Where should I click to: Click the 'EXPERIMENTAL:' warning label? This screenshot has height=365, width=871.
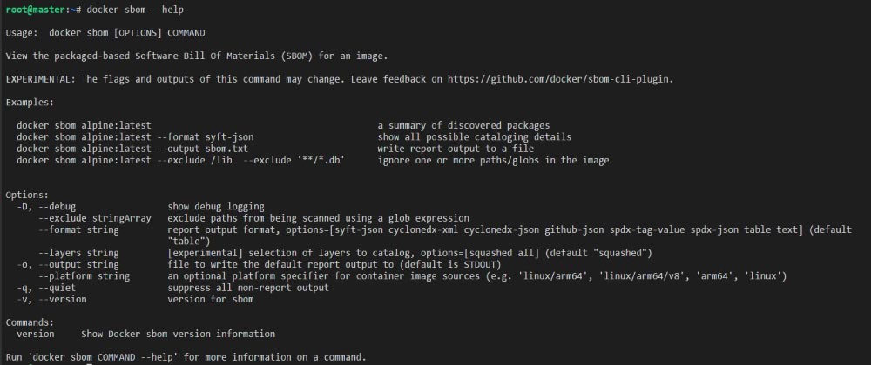40,79
